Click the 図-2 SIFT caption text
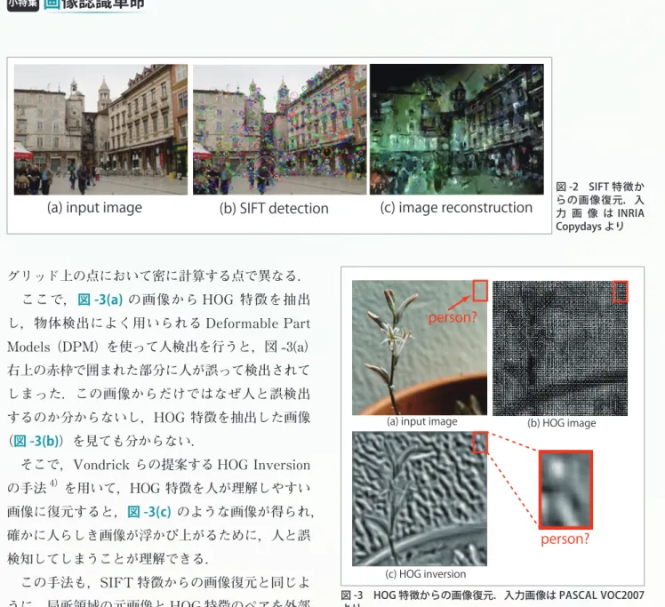Screen dimensions: 665x607 [x=600, y=206]
